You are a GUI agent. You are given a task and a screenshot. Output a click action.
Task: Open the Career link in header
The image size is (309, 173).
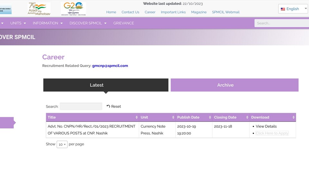coord(150,12)
